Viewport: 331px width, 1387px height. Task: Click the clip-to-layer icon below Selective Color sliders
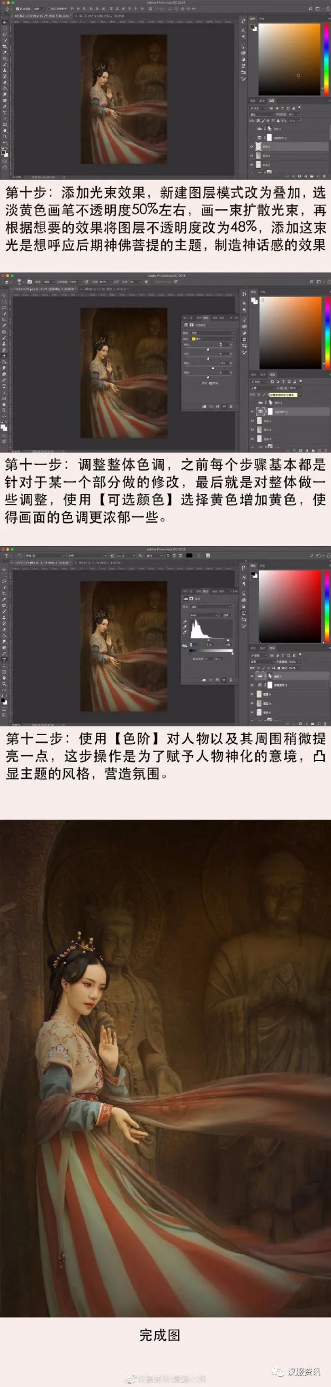[x=204, y=407]
